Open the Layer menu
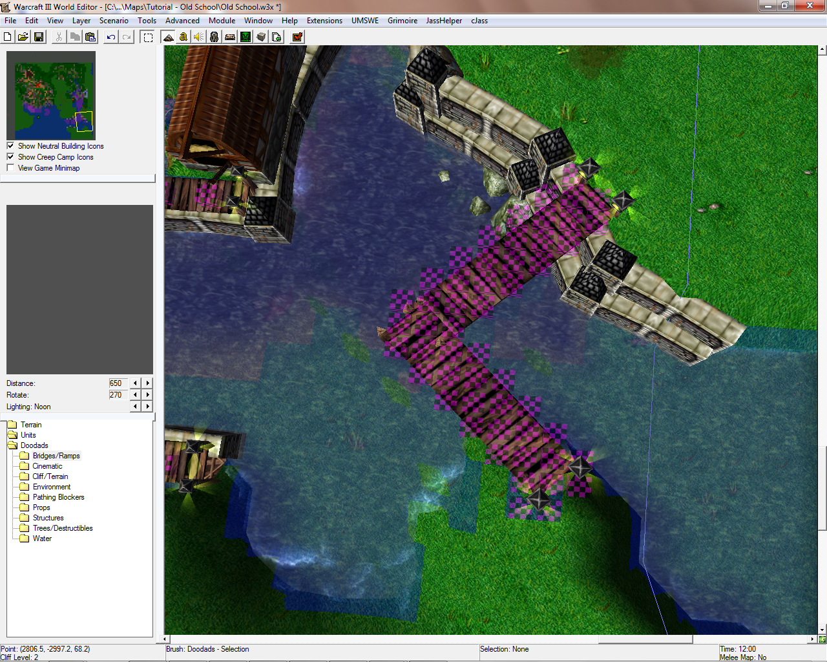The image size is (827, 662). coord(81,21)
